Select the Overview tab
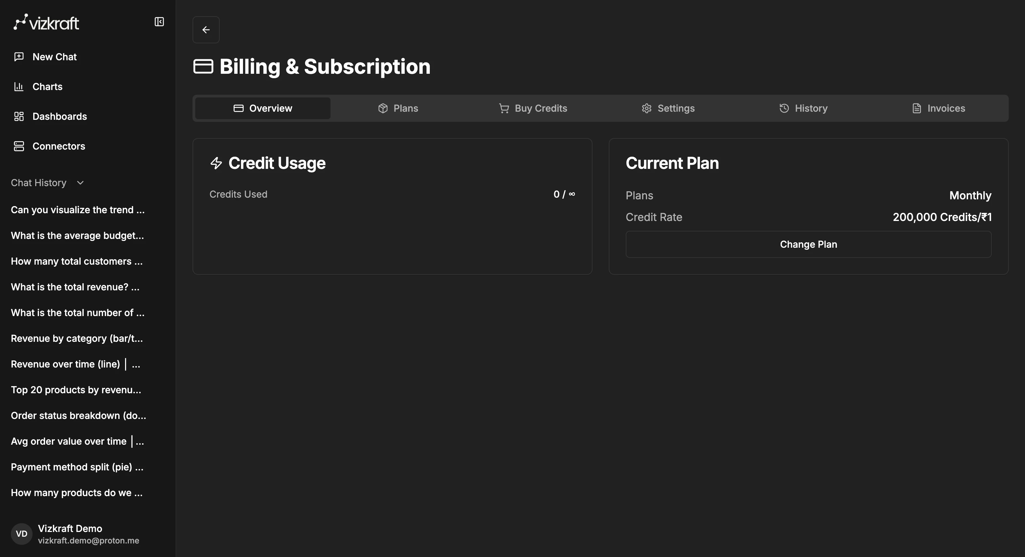This screenshot has height=557, width=1025. click(x=262, y=108)
